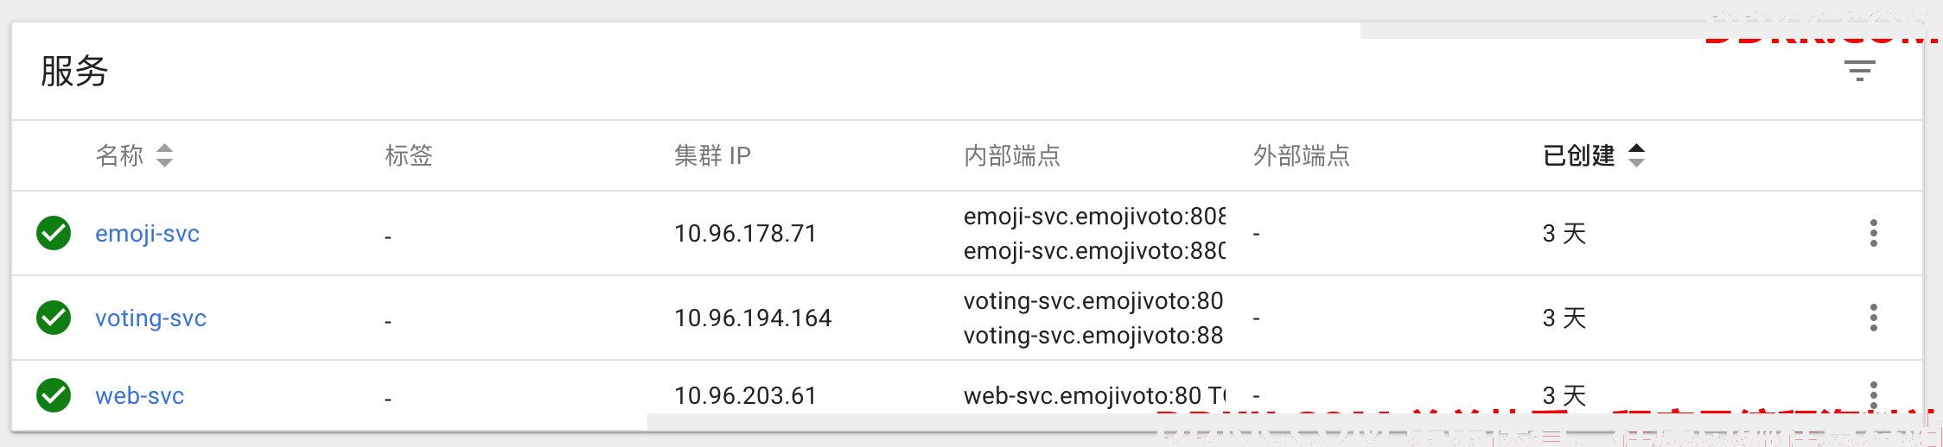Click web-svc green status checkmark
The width and height of the screenshot is (1943, 447).
[x=54, y=395]
